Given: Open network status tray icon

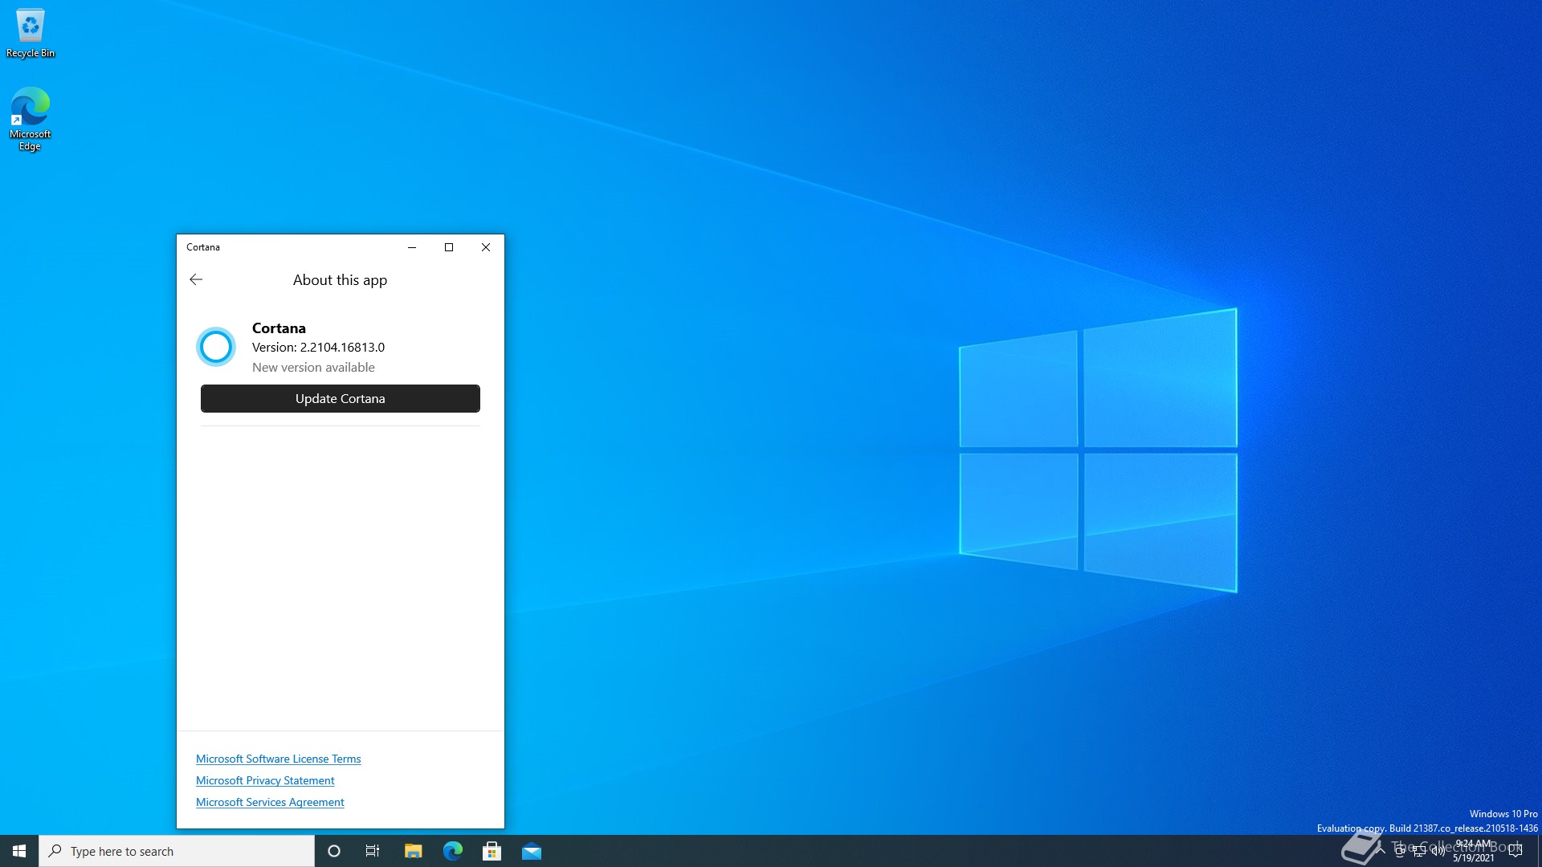Looking at the screenshot, I should point(1419,851).
